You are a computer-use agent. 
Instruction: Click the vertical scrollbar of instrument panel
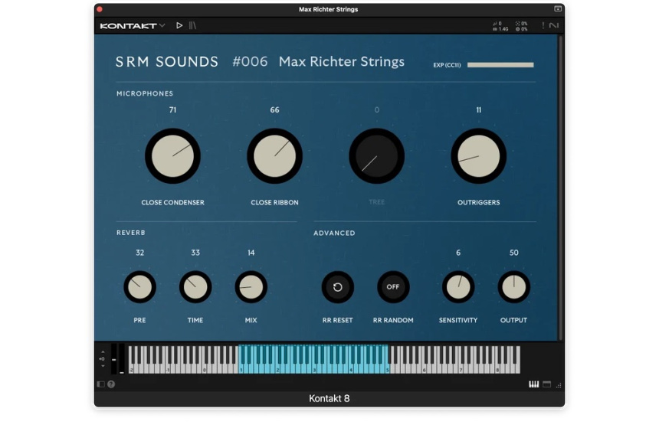560,188
